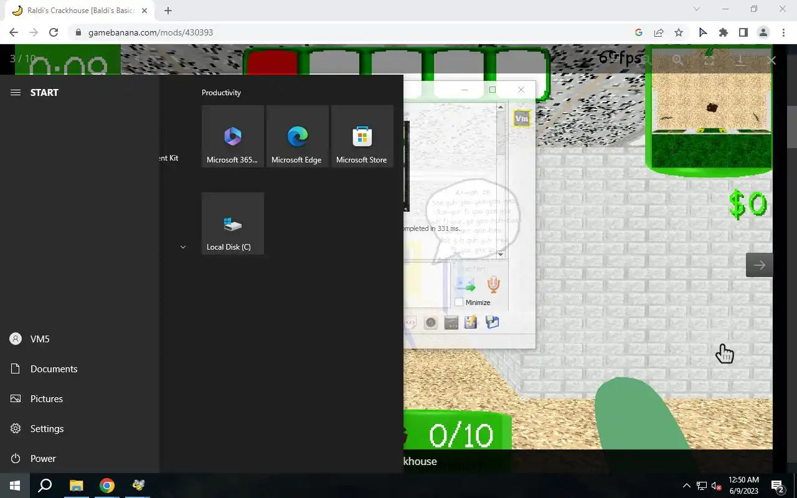The height and width of the screenshot is (498, 797).
Task: Open the network status tray icon
Action: [702, 486]
